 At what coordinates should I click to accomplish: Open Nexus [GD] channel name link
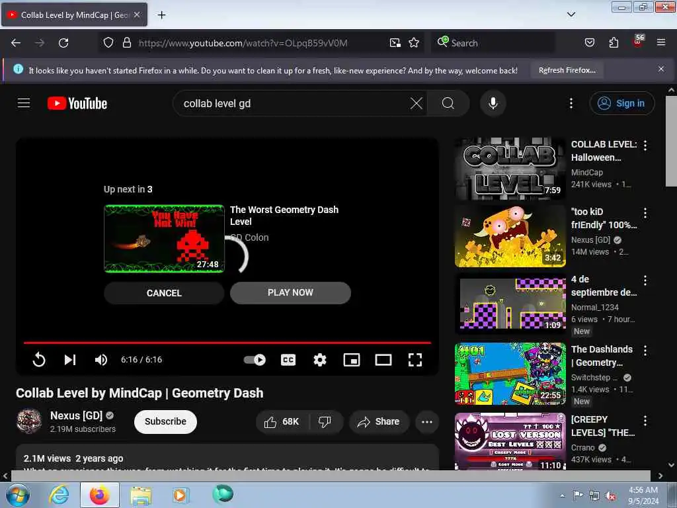click(x=76, y=415)
